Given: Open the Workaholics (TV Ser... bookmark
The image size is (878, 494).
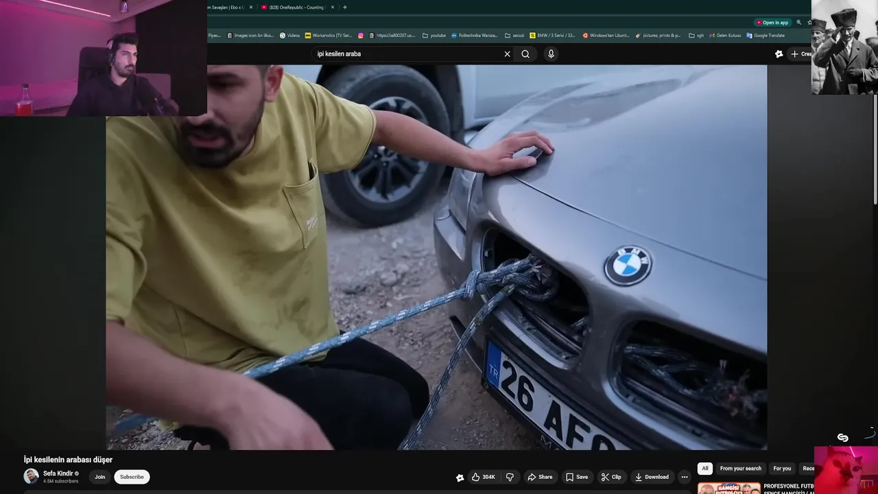Looking at the screenshot, I should tap(329, 36).
